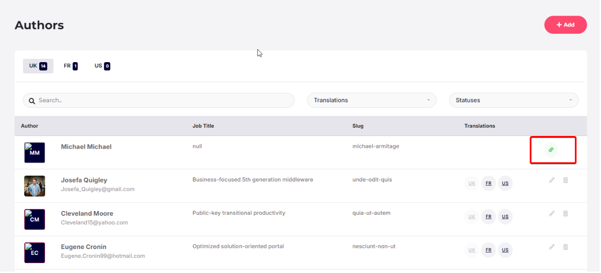The width and height of the screenshot is (601, 273).
Task: Toggle the US translation badge for Cleveland Moore
Action: (x=505, y=217)
